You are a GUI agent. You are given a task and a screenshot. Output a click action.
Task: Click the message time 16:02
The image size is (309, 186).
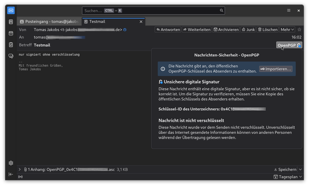point(296,37)
